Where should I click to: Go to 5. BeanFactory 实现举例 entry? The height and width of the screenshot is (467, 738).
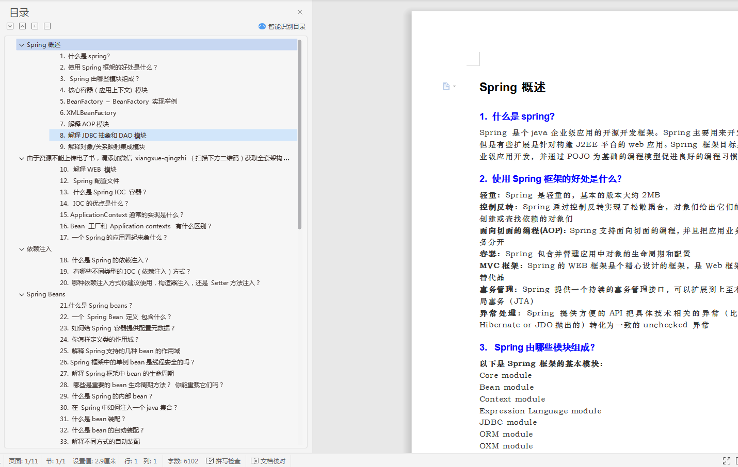pos(118,102)
